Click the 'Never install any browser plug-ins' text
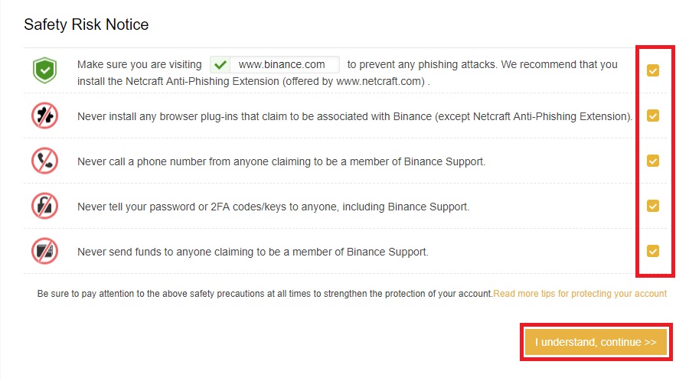 pyautogui.click(x=355, y=116)
